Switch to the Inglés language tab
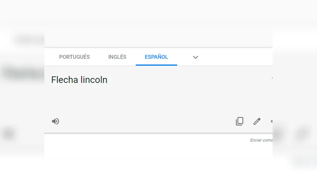 [x=117, y=57]
